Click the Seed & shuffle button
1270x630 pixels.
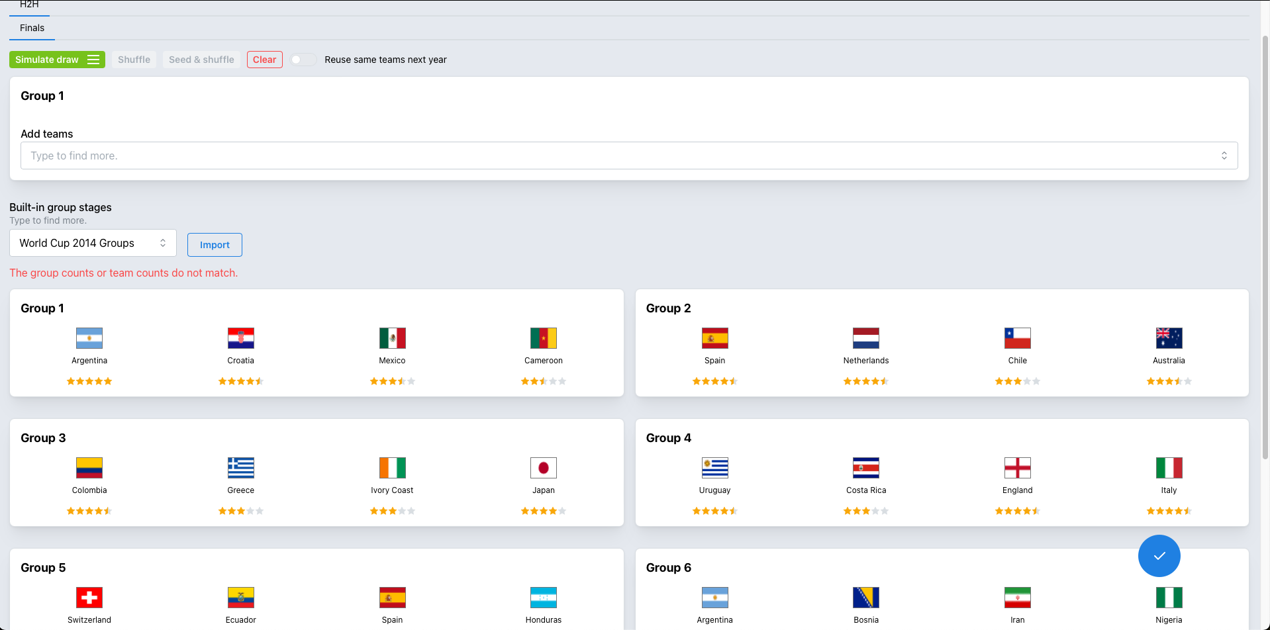[x=201, y=60]
